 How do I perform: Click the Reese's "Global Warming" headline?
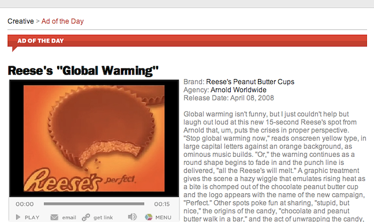pyautogui.click(x=83, y=71)
